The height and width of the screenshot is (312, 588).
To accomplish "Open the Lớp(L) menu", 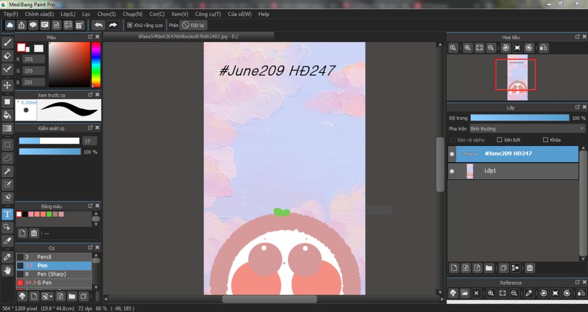I will click(x=68, y=14).
